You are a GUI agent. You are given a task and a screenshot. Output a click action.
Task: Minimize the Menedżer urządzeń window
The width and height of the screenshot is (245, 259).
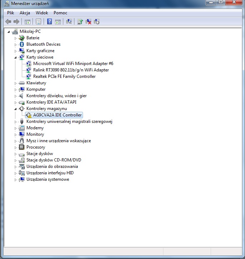tap(211, 2)
